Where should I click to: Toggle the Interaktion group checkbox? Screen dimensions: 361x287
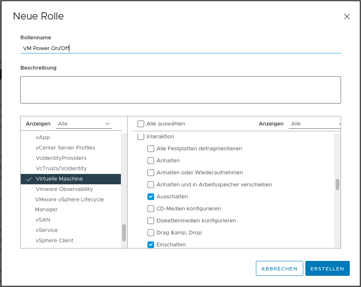(x=141, y=136)
